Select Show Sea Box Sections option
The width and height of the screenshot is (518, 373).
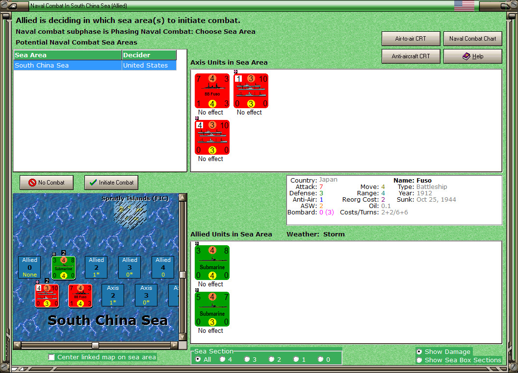(x=419, y=360)
